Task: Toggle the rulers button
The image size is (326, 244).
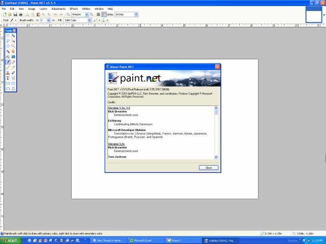Action: click(104, 14)
